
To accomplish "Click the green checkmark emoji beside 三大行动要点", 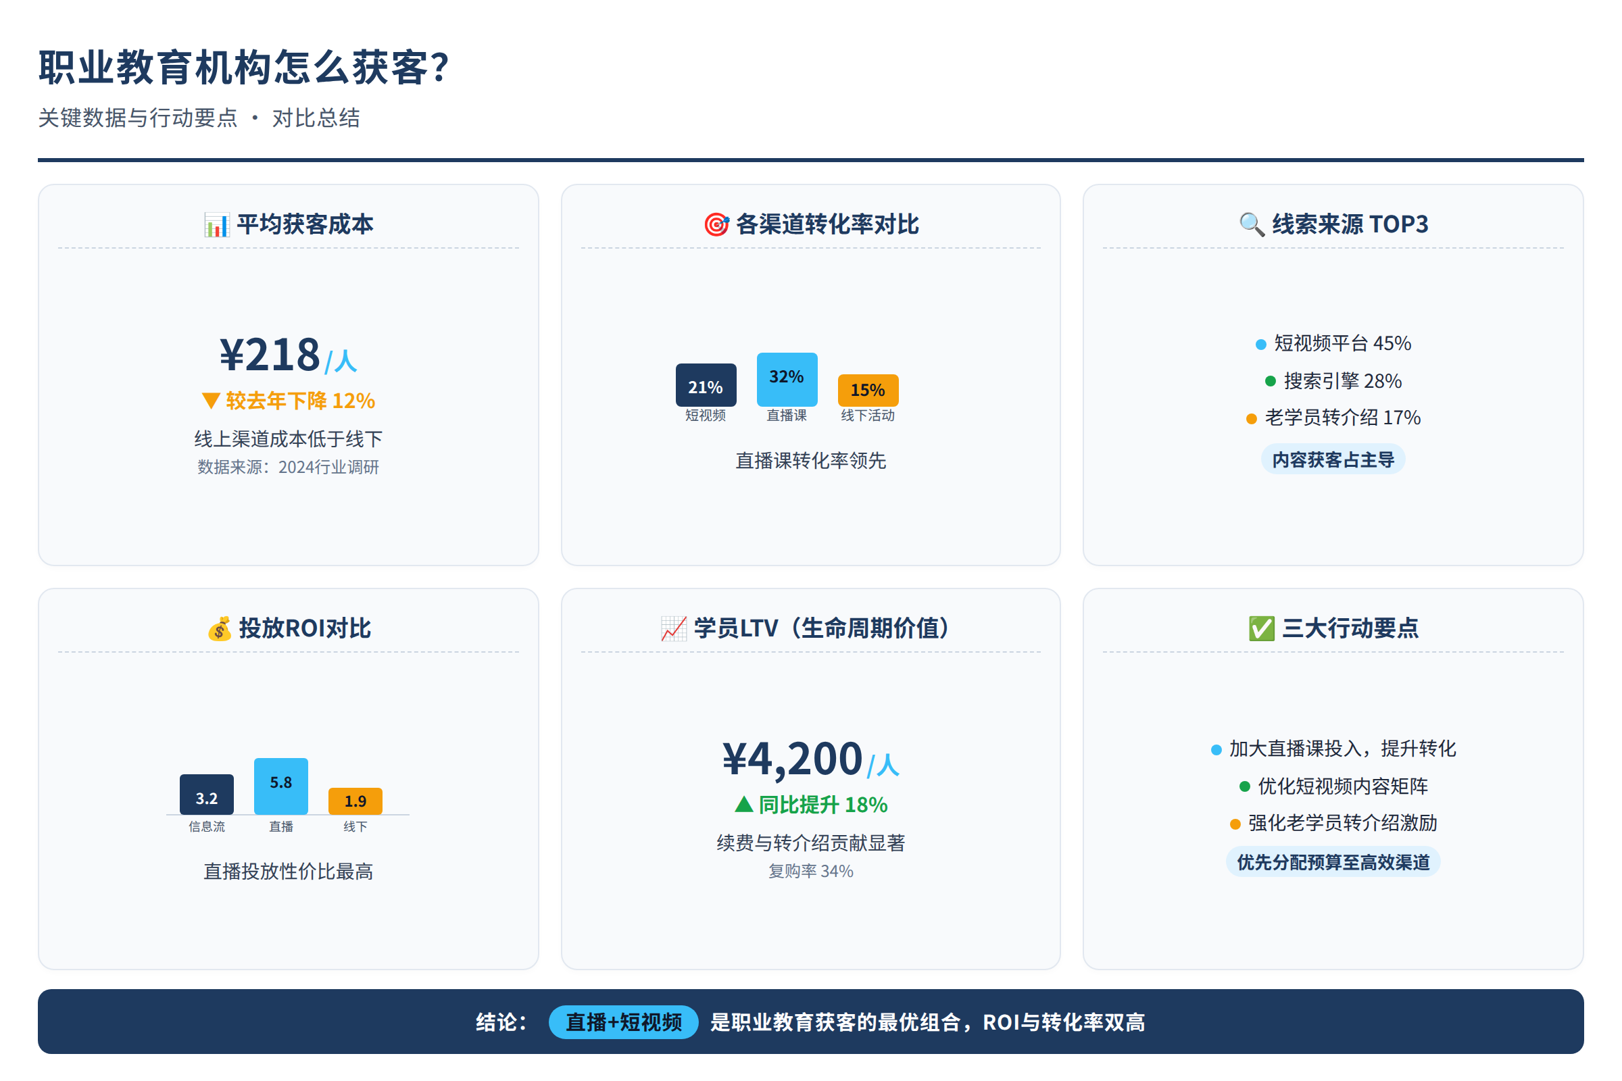I will [1262, 629].
